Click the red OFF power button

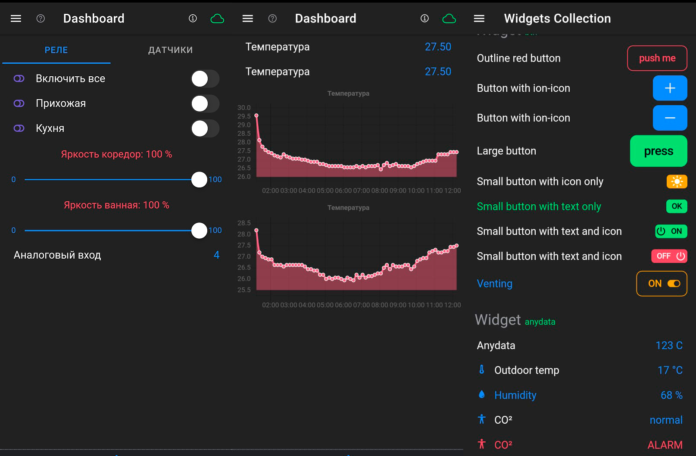click(x=669, y=256)
